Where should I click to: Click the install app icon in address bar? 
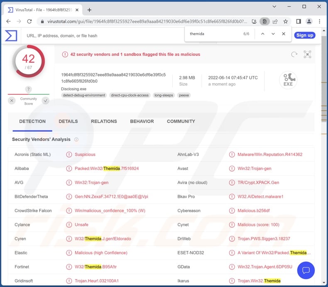(x=254, y=21)
